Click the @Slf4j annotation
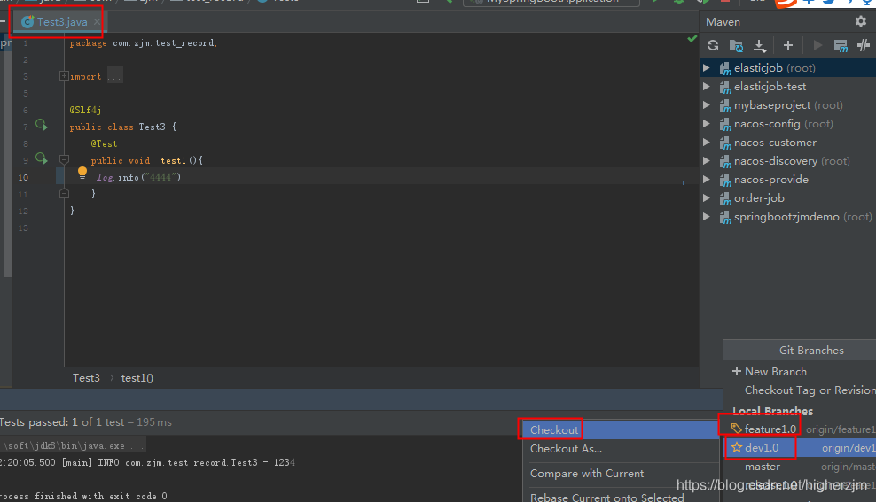876x502 pixels. tap(85, 110)
